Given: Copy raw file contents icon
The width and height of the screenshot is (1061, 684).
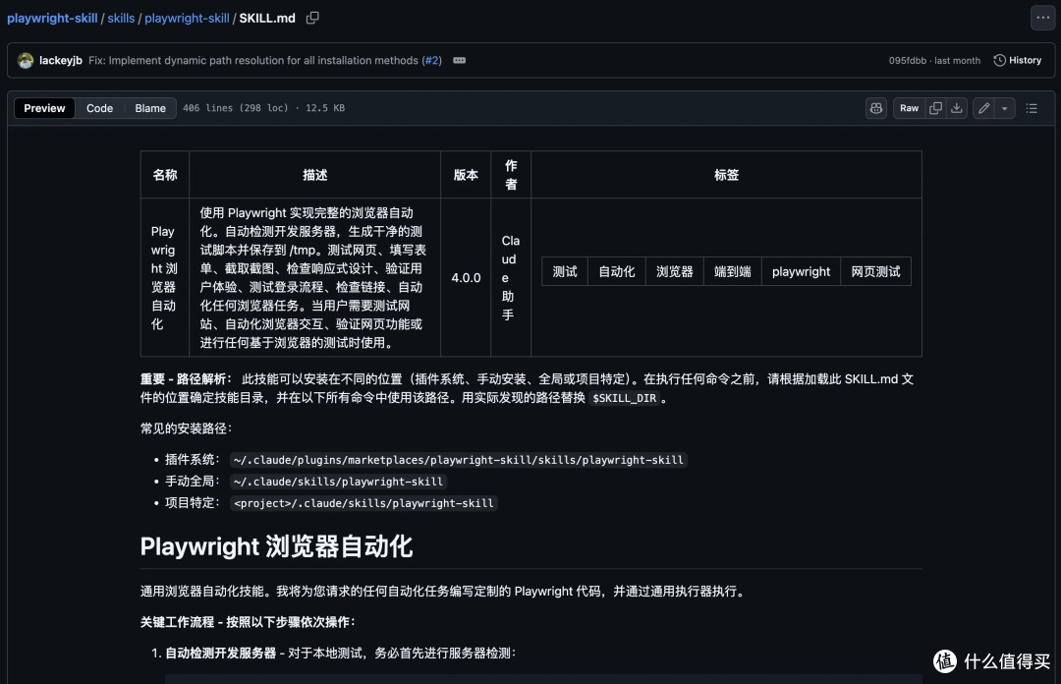Looking at the screenshot, I should [935, 108].
